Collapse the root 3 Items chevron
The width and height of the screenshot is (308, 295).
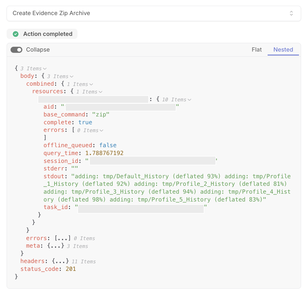click(45, 69)
